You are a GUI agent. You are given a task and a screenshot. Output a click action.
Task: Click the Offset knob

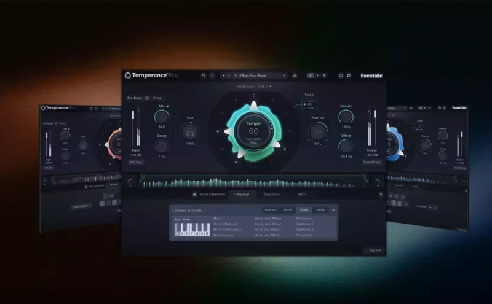(x=346, y=146)
